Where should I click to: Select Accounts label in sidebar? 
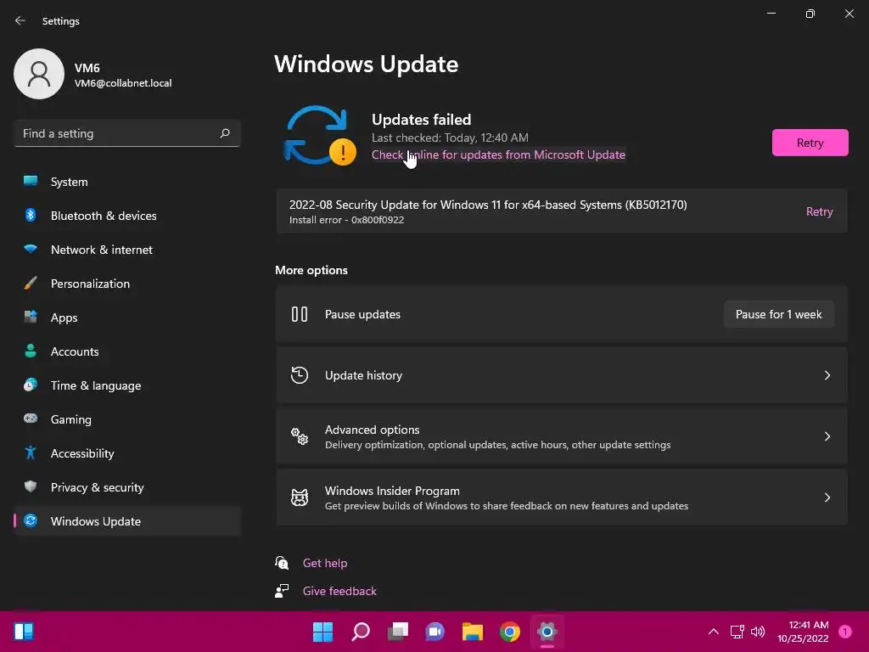tap(75, 351)
